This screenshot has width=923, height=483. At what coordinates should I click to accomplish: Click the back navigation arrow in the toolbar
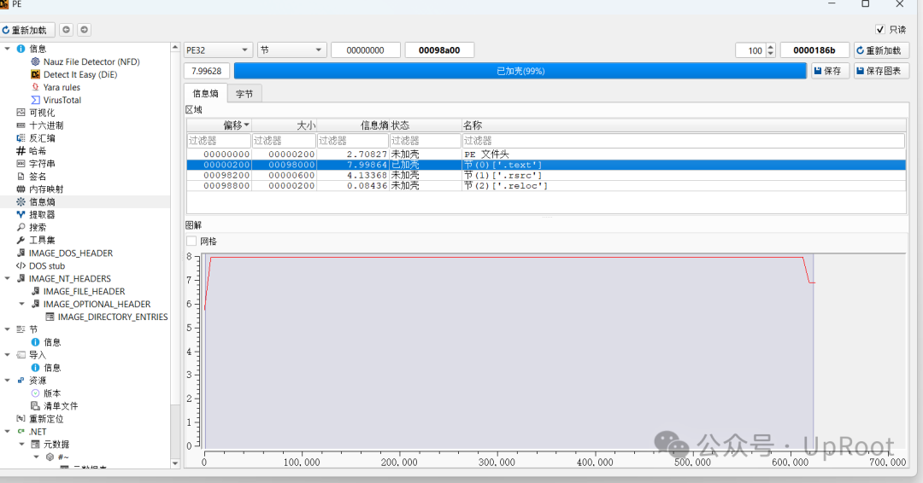67,30
